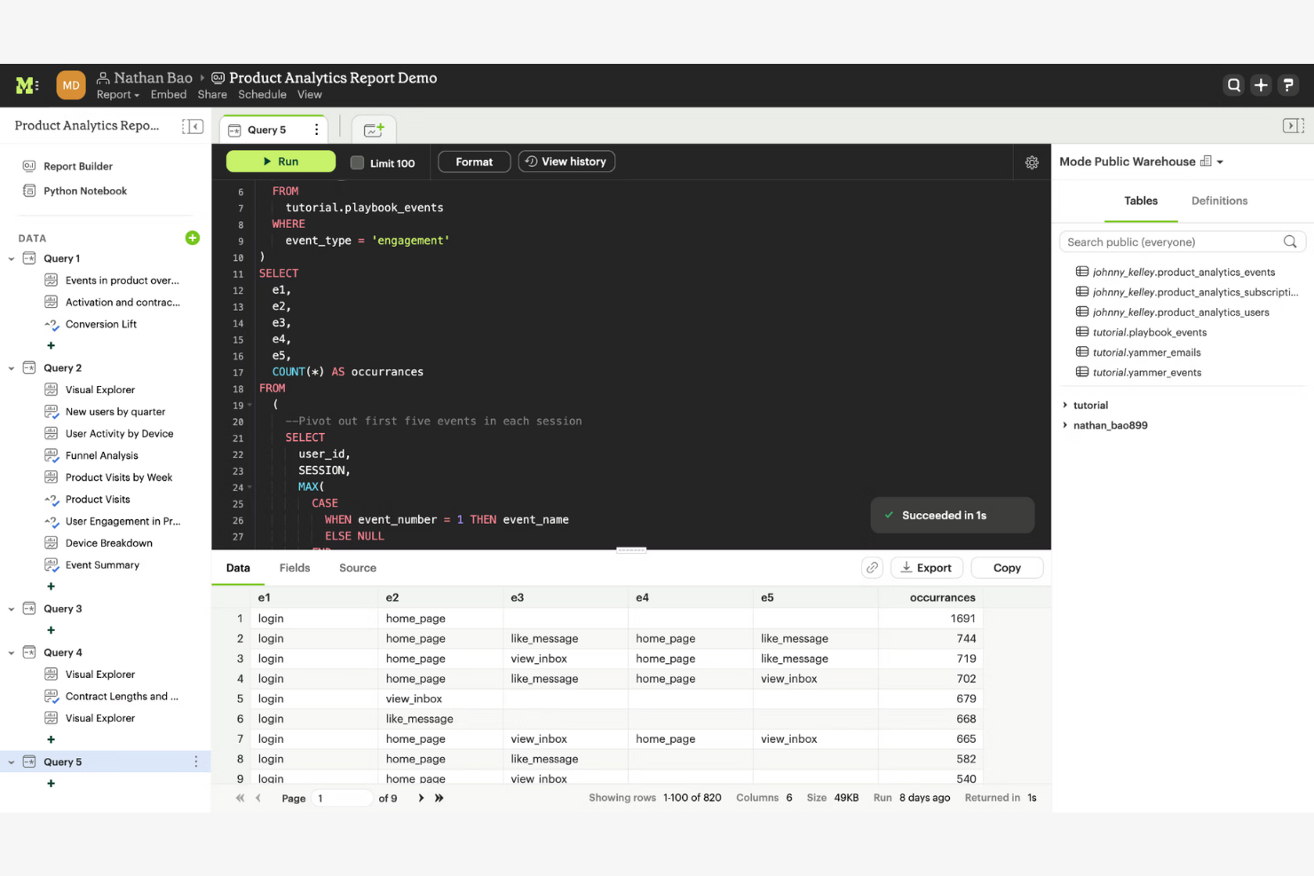This screenshot has width=1314, height=876.
Task: Click the green add data plus icon
Action: coord(192,238)
